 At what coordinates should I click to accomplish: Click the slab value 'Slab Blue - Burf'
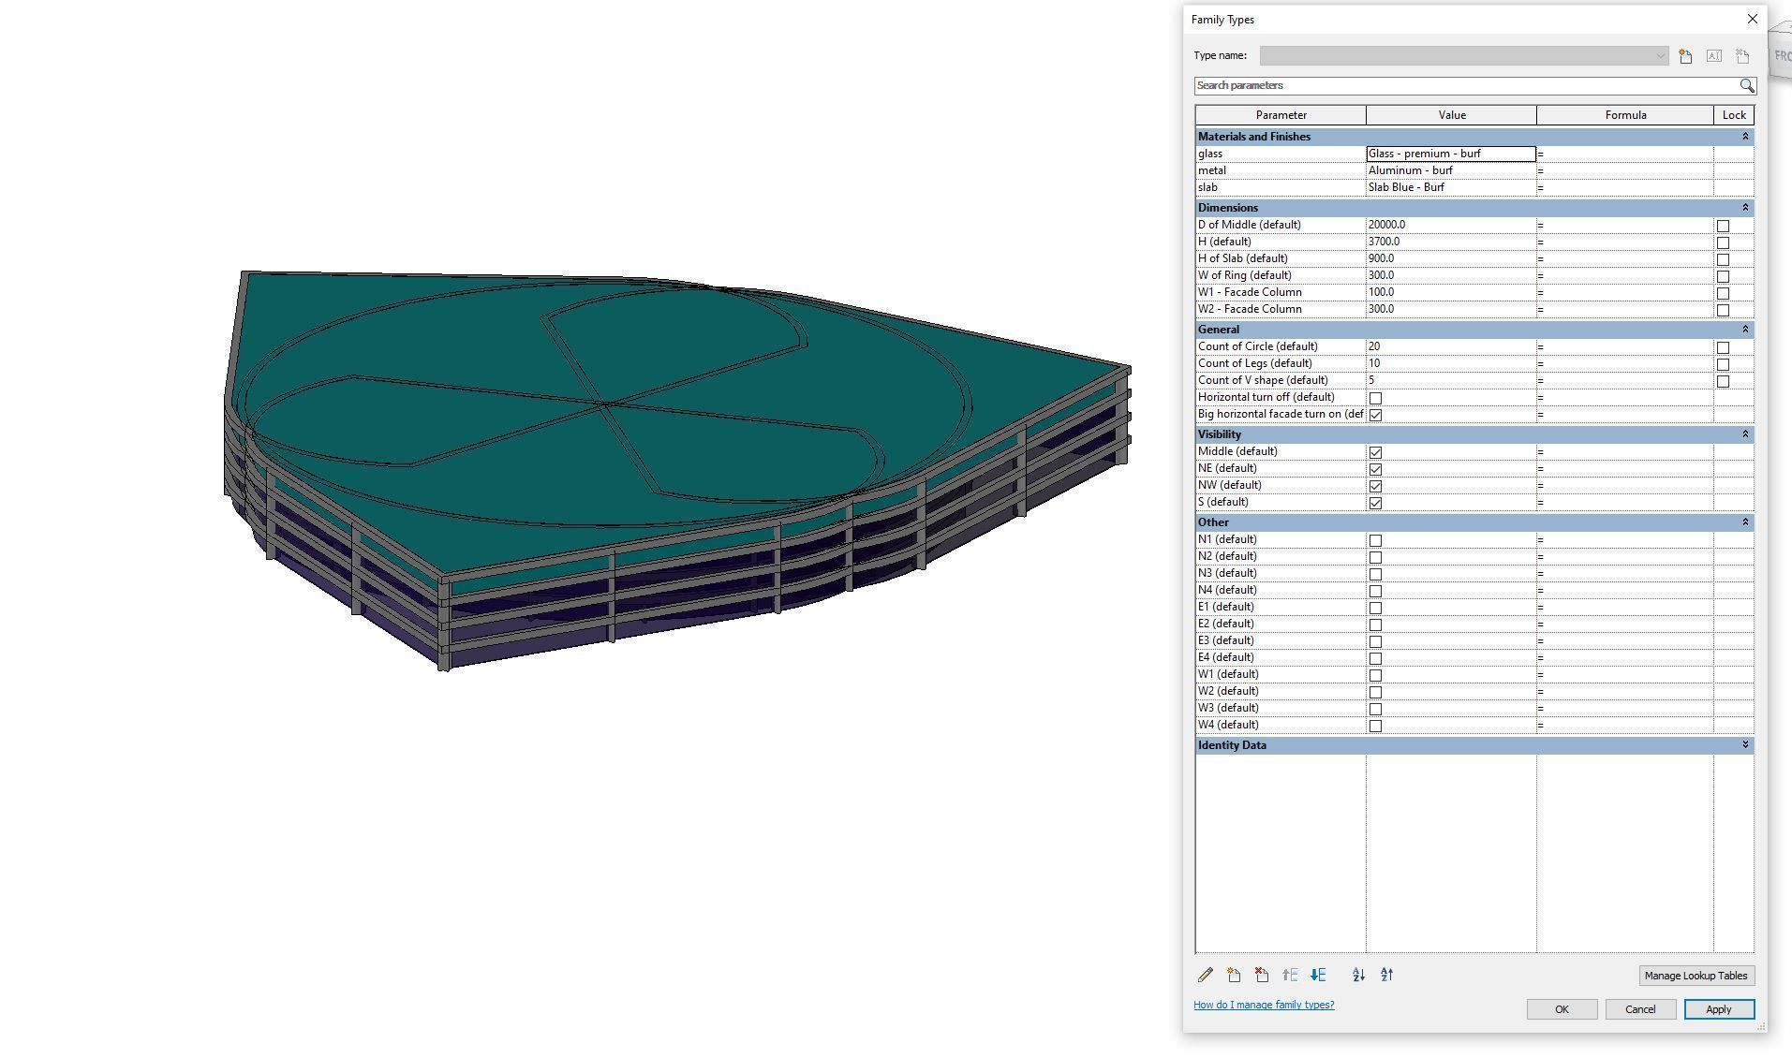click(1451, 187)
